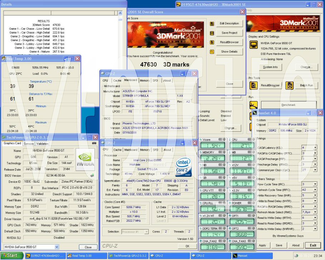Click the Save Project floppy disk icon
This screenshot has height=260, width=325.
(x=212, y=33)
